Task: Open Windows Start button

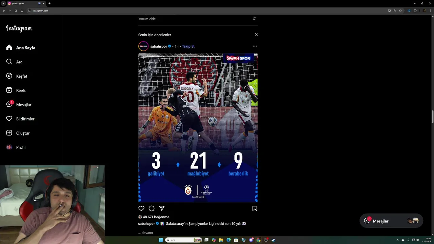Action: (x=161, y=240)
